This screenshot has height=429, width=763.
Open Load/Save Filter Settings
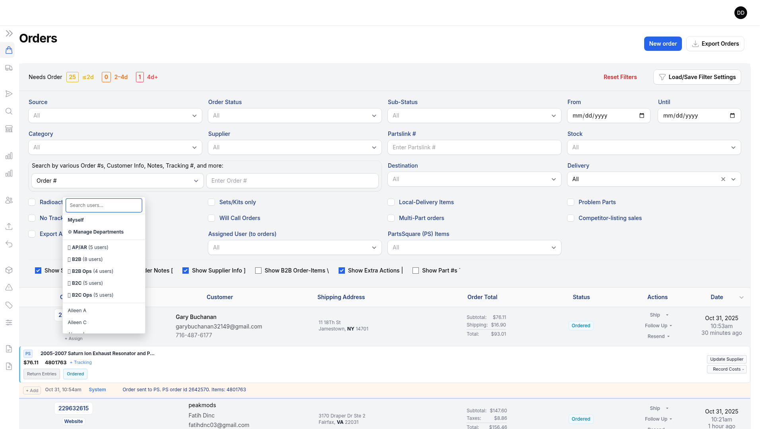pos(697,77)
